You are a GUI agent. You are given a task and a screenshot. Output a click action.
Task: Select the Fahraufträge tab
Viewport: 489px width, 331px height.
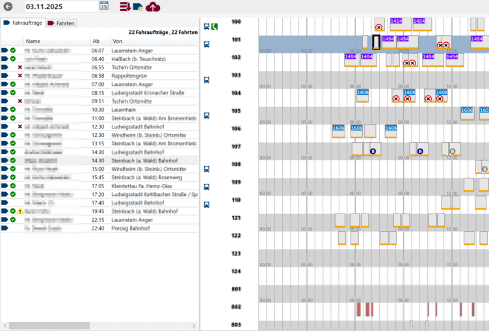(x=23, y=23)
